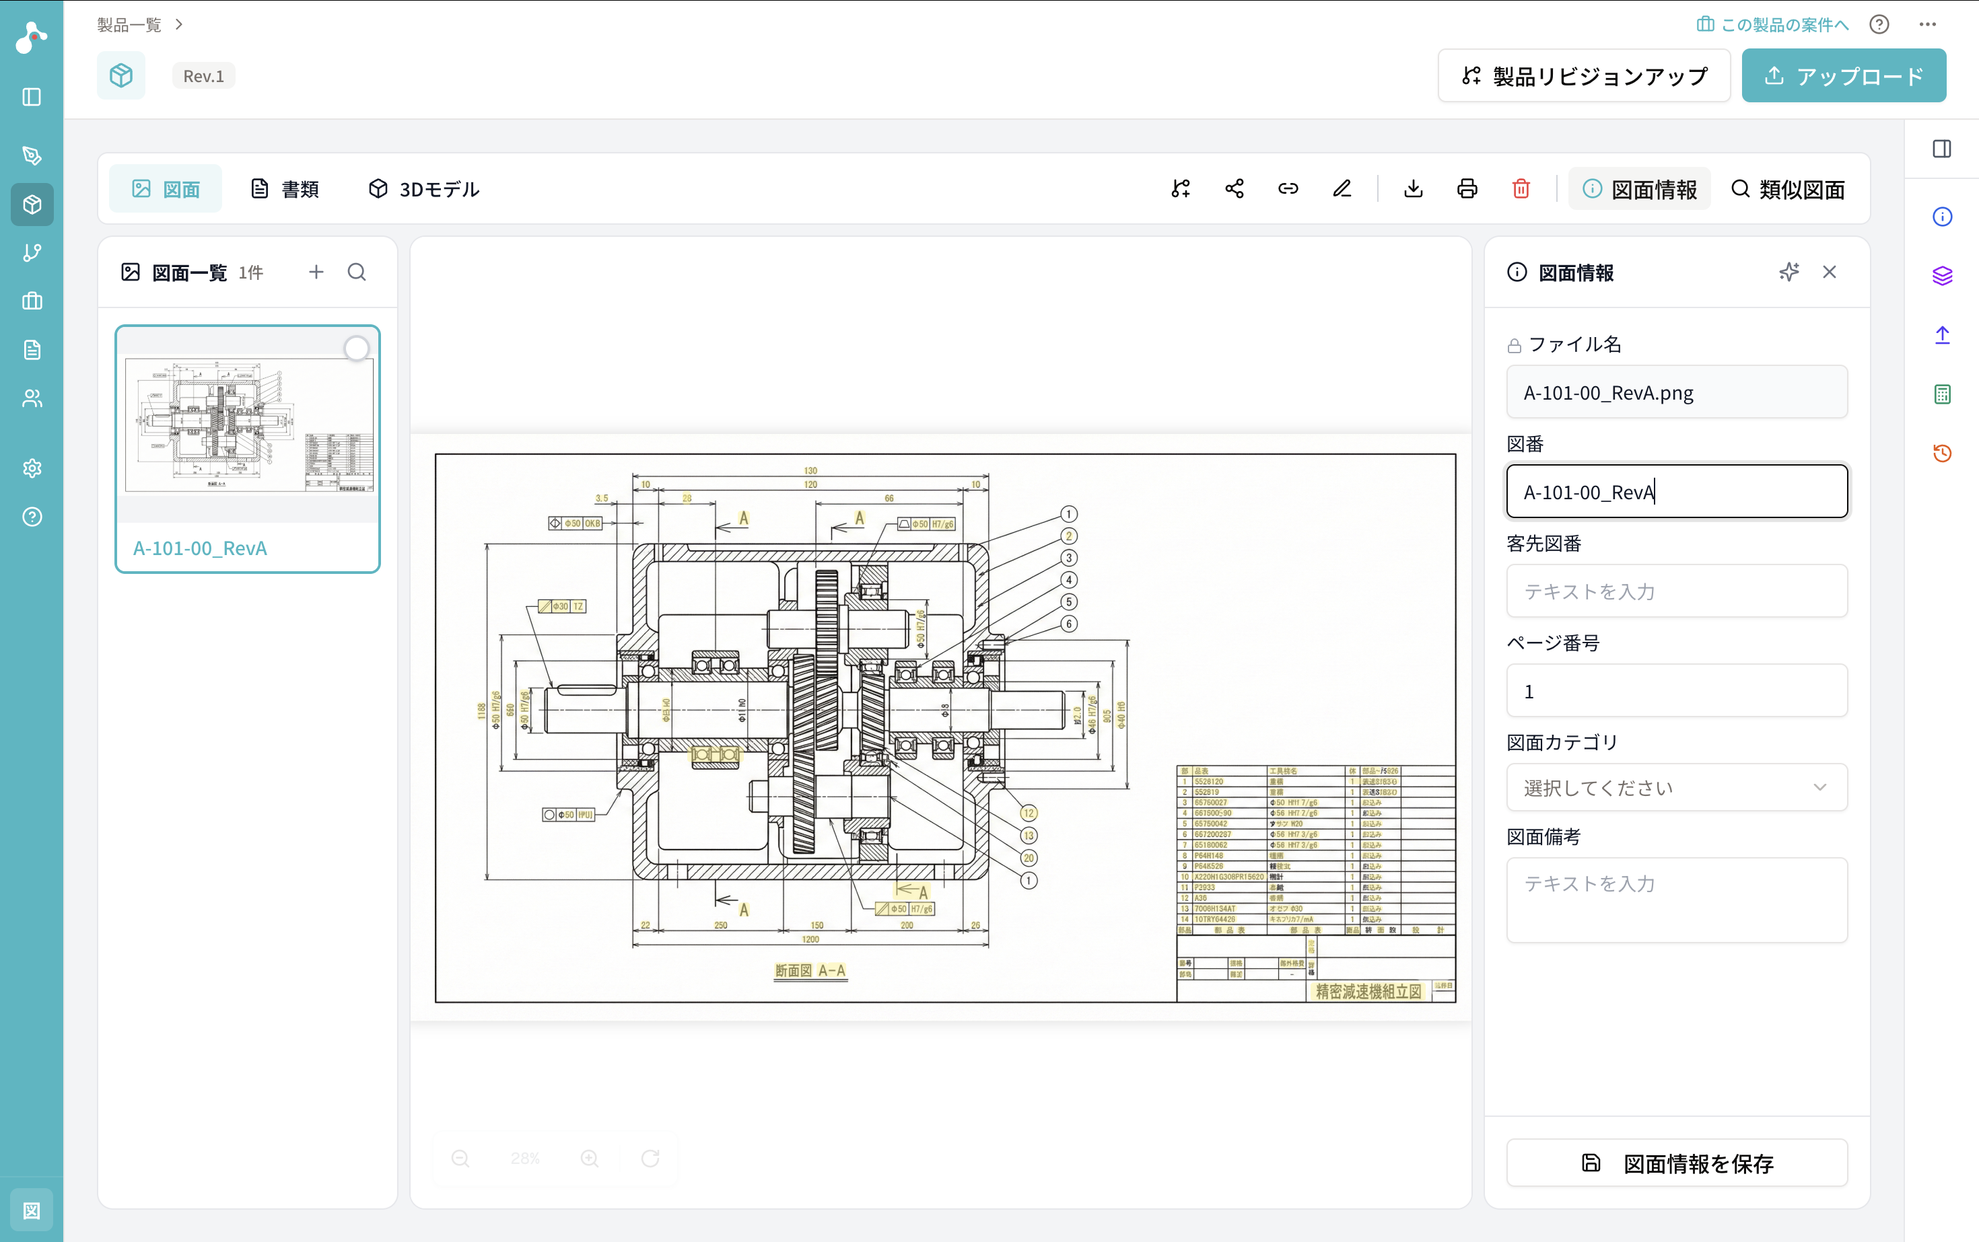Switch to the 3Dモデル tab
Screen dimensions: 1979x1242
(423, 189)
